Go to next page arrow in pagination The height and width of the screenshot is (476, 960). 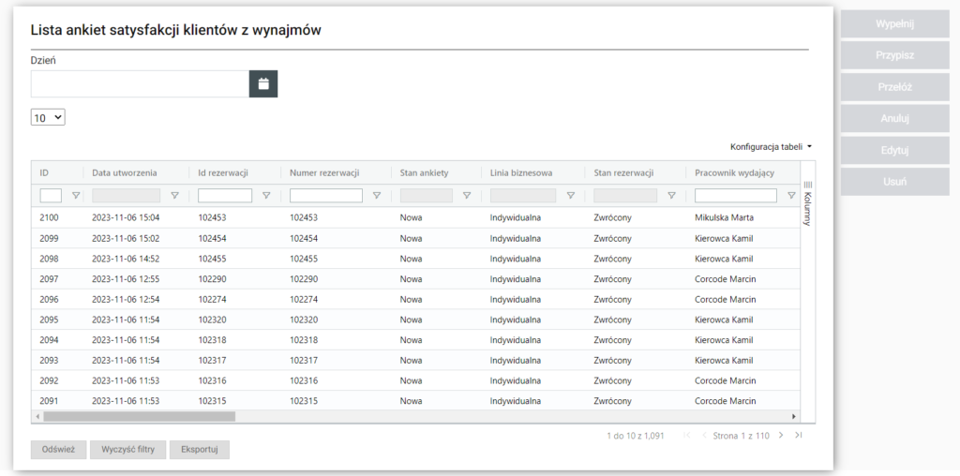coord(781,436)
